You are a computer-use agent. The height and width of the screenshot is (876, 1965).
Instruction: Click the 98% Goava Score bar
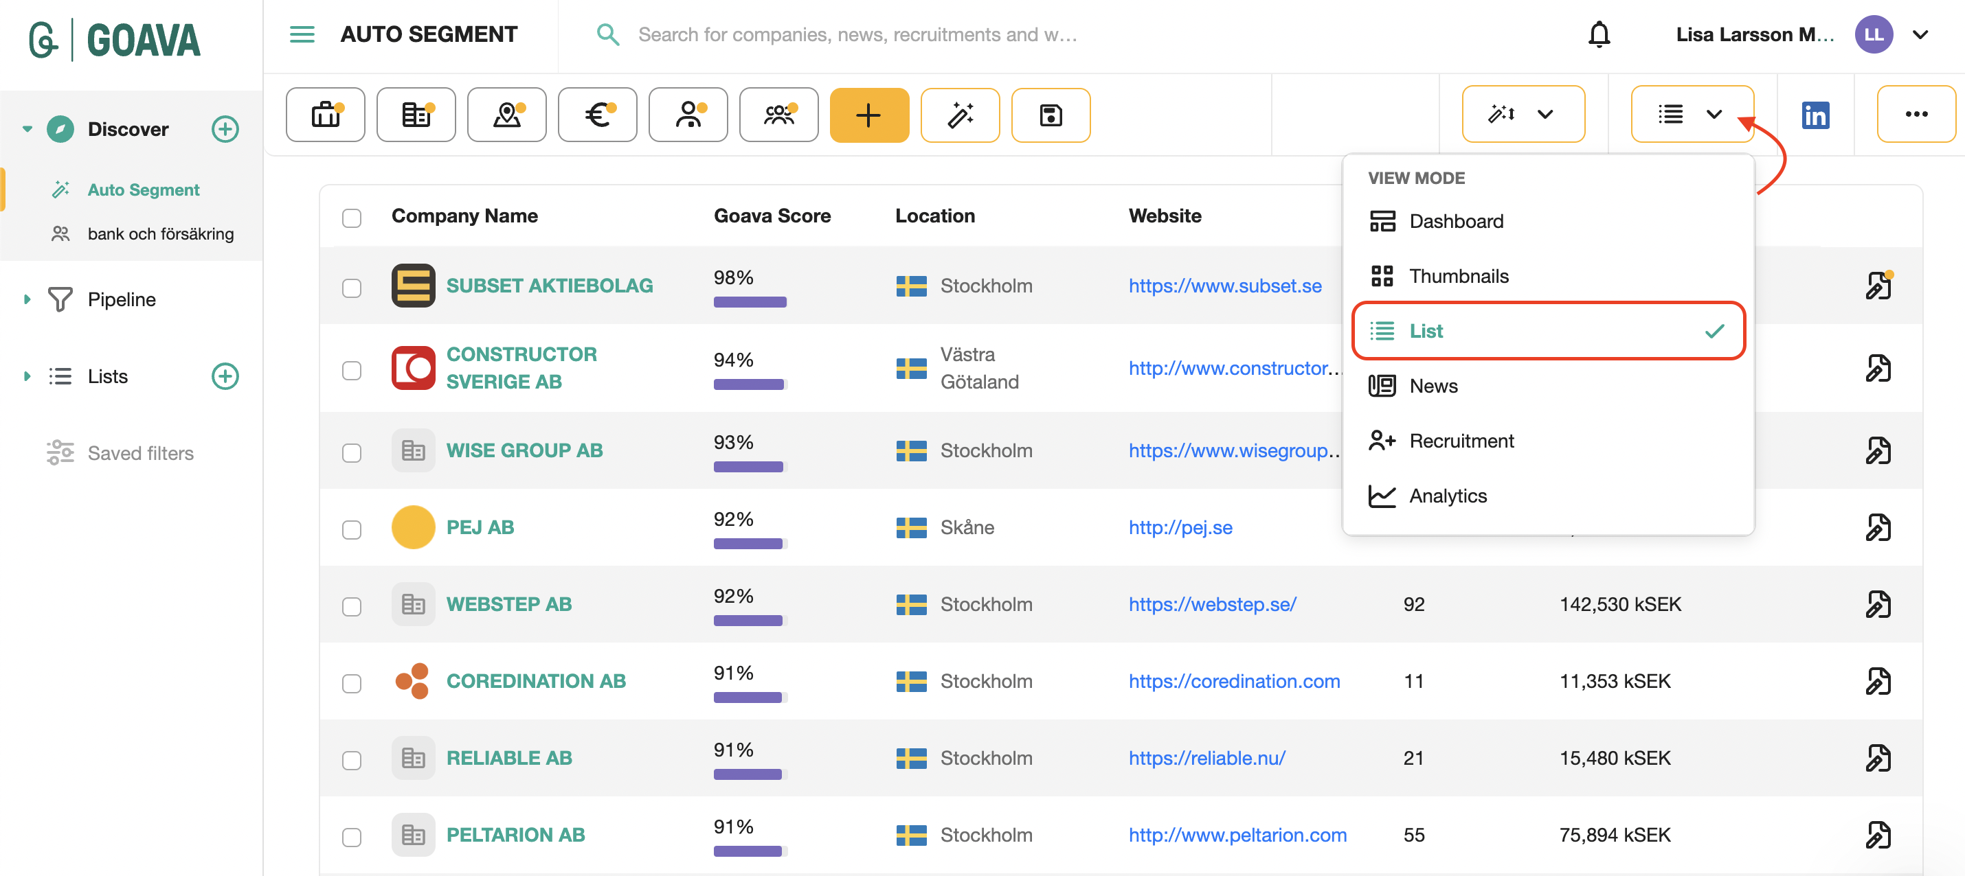click(x=749, y=302)
